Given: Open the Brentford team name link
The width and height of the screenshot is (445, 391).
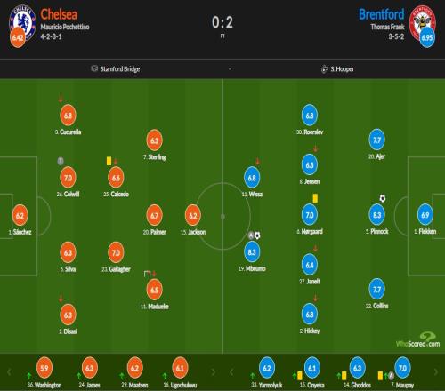Looking at the screenshot, I should (382, 14).
